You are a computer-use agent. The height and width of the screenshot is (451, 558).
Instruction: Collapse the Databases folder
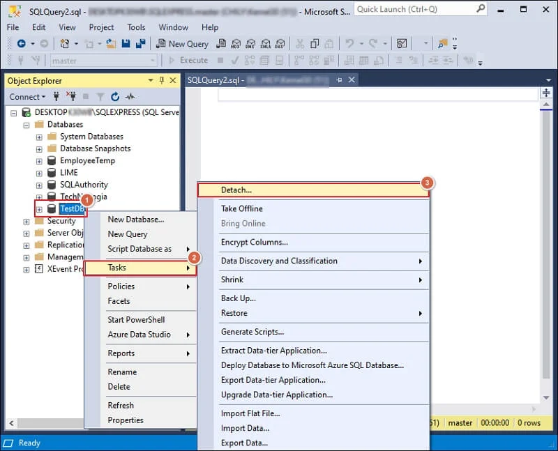click(27, 125)
